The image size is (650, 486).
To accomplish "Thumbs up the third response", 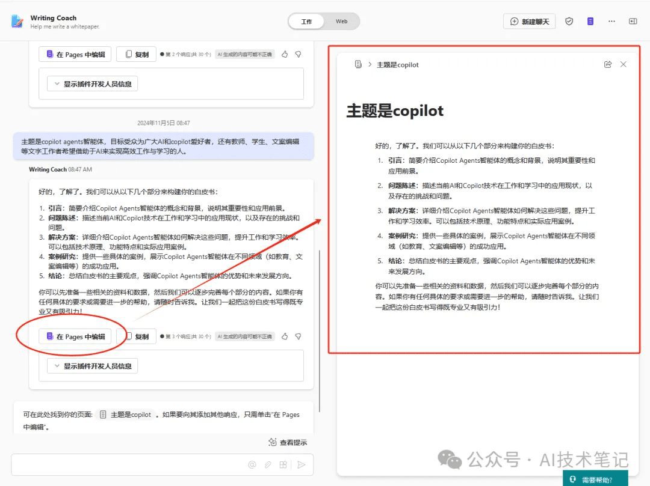I will (x=285, y=336).
